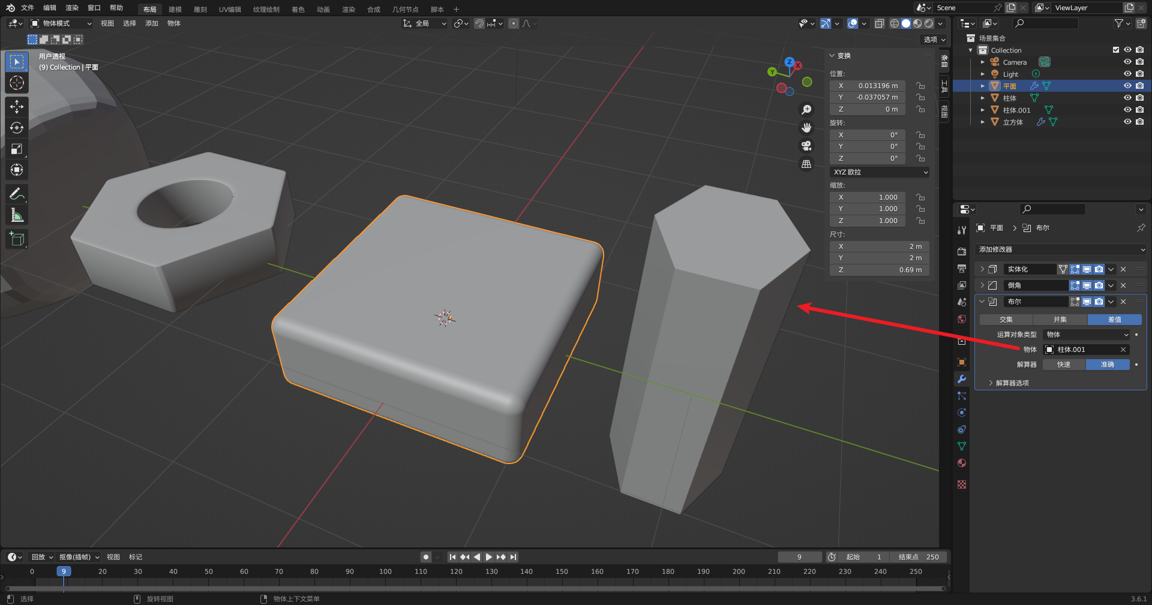Disable rendering of Light object

pos(1139,74)
